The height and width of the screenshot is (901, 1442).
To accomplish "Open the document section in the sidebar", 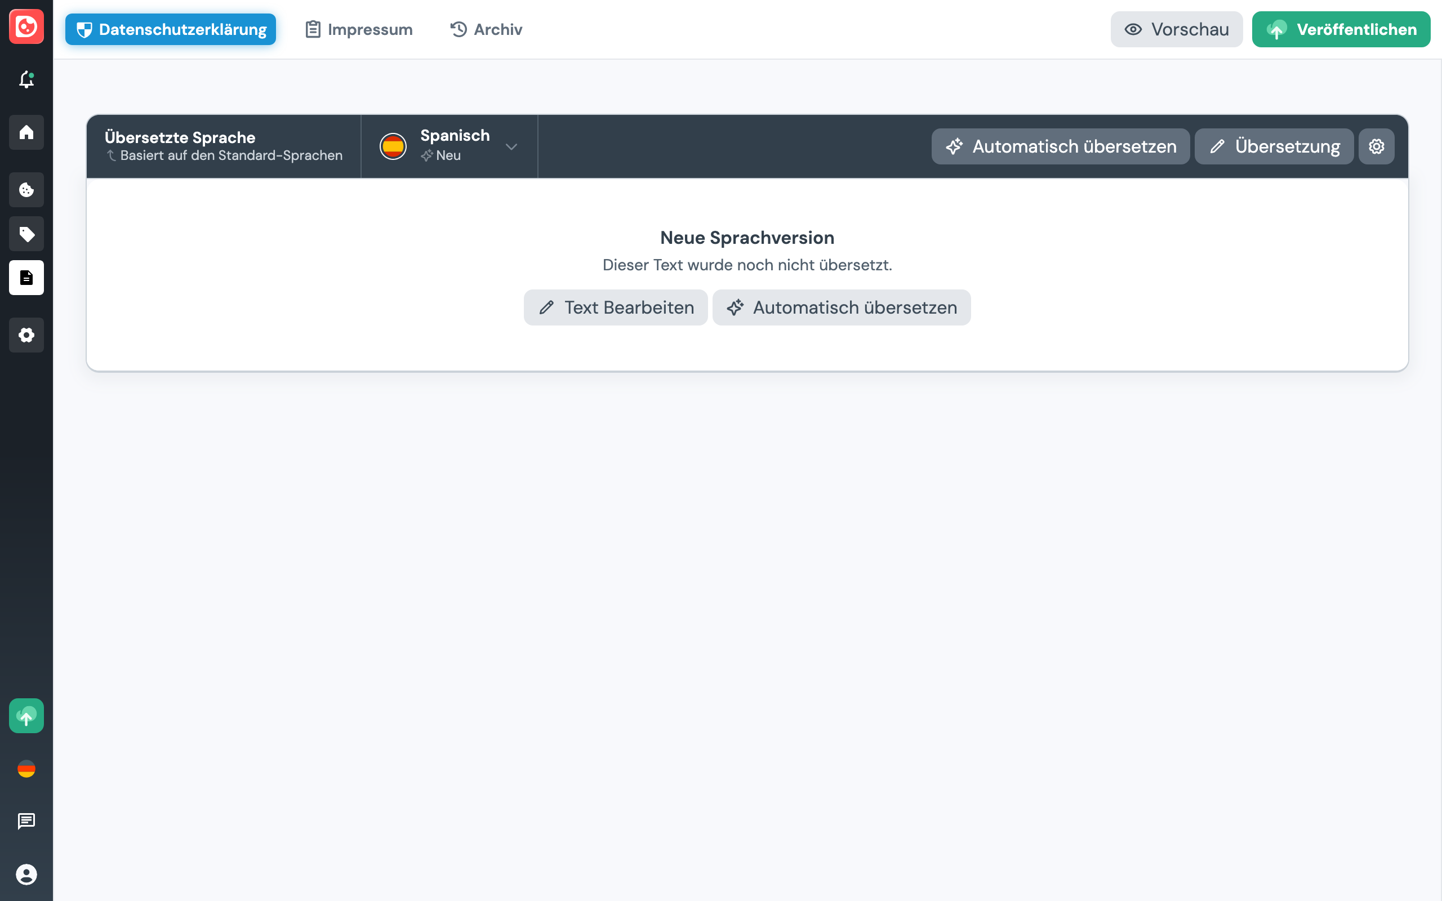I will [25, 277].
